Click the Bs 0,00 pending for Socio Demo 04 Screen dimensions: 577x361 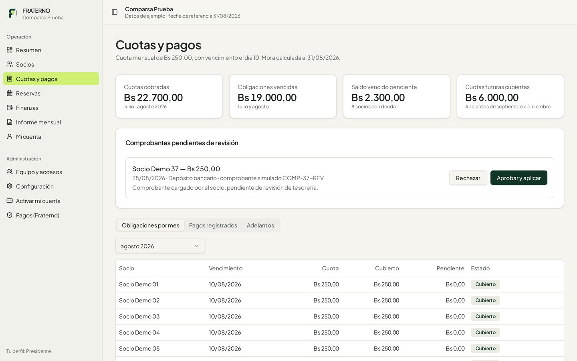pyautogui.click(x=455, y=332)
